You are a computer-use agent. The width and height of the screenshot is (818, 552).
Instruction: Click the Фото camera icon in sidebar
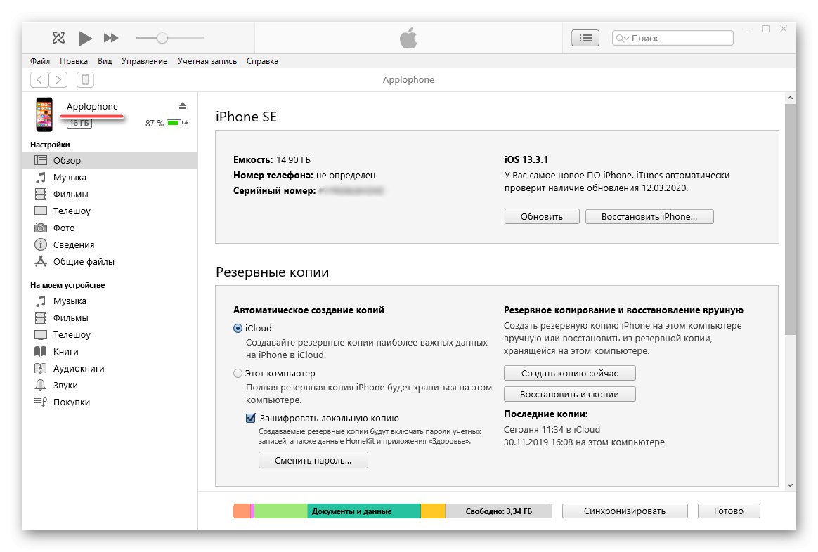point(41,228)
